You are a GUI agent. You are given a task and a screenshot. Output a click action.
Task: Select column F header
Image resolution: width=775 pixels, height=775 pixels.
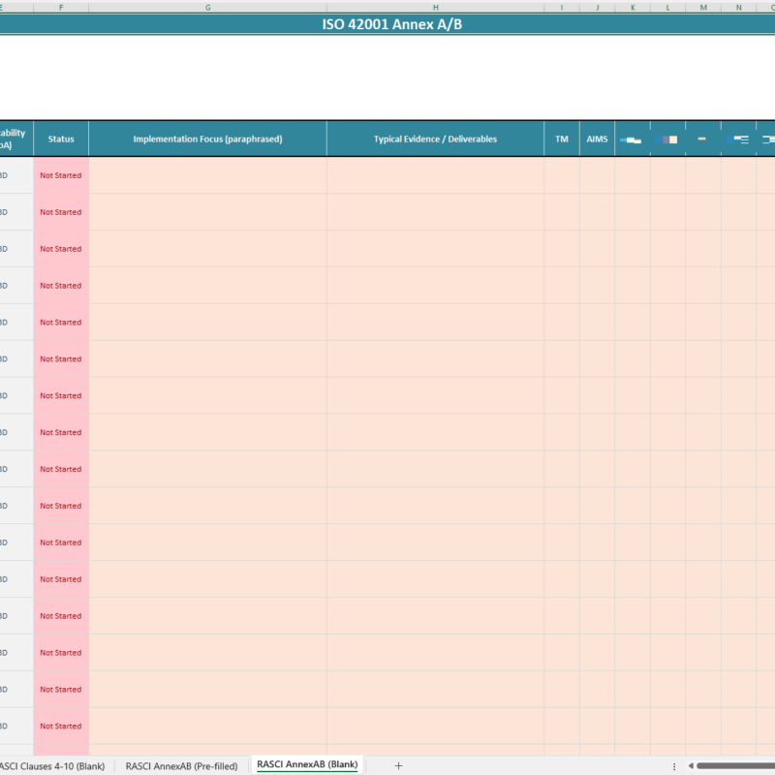click(x=62, y=6)
